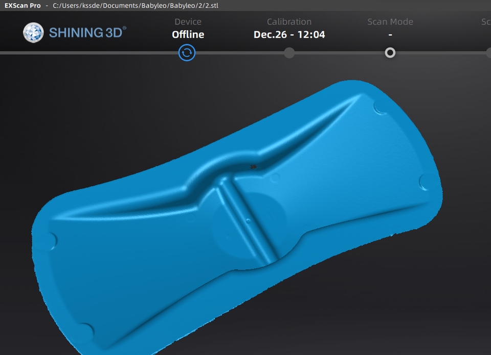Click the circular arrows under the Device step
Image resolution: width=491 pixels, height=355 pixels.
pos(187,53)
